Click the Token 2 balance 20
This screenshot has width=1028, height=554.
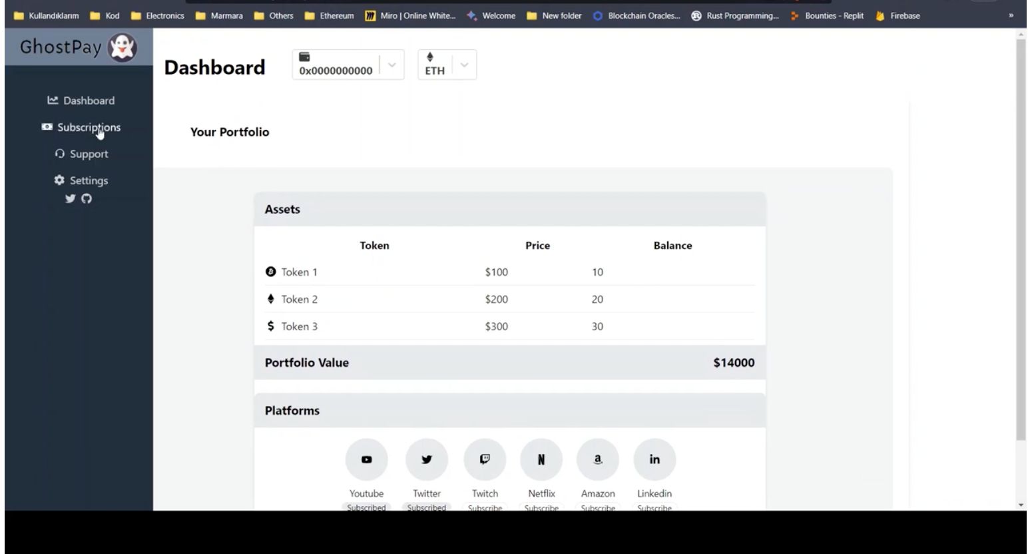[597, 299]
